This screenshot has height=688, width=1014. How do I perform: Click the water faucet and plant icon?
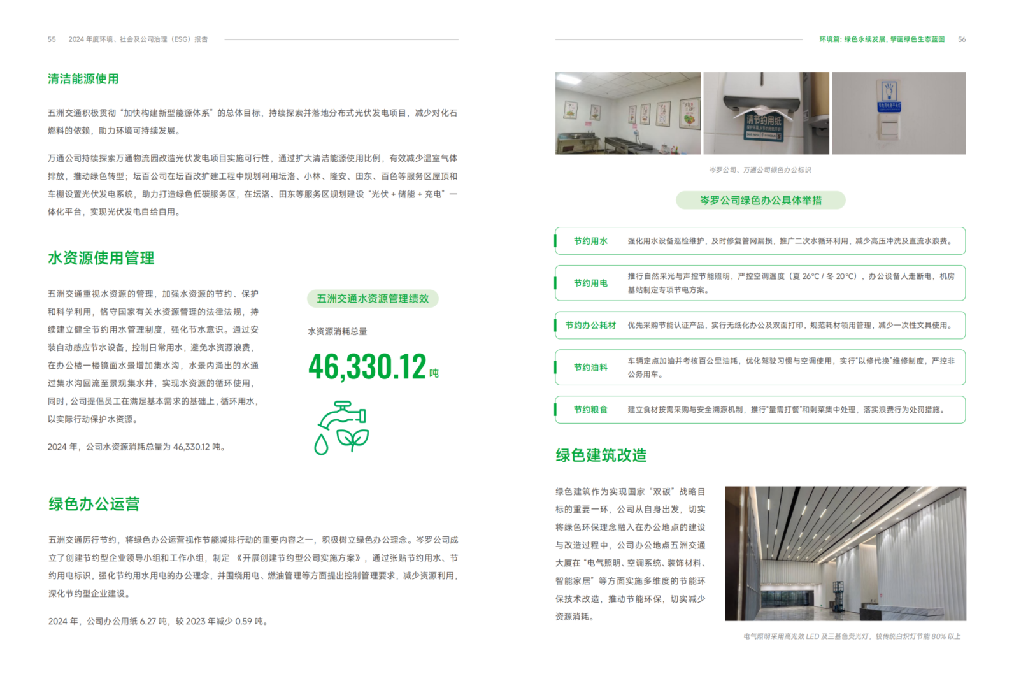click(341, 427)
